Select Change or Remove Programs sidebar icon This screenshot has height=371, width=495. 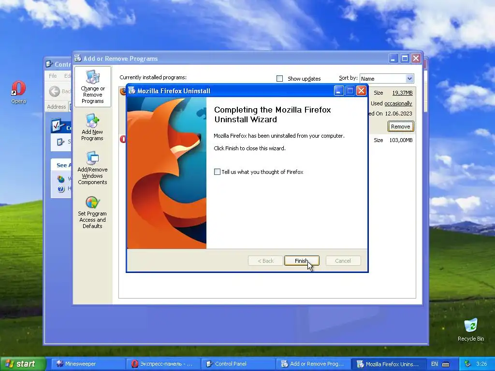point(92,87)
